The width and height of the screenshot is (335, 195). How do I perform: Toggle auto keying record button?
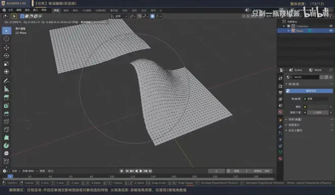point(122,171)
